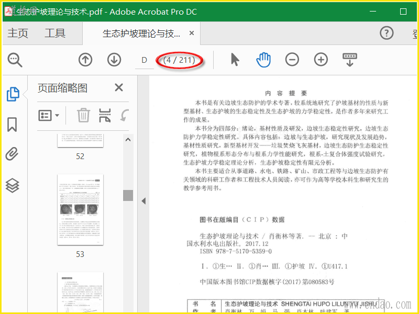The width and height of the screenshot is (419, 314).
Task: Click the thumbnail panel scrollbar handle
Action: (128, 195)
